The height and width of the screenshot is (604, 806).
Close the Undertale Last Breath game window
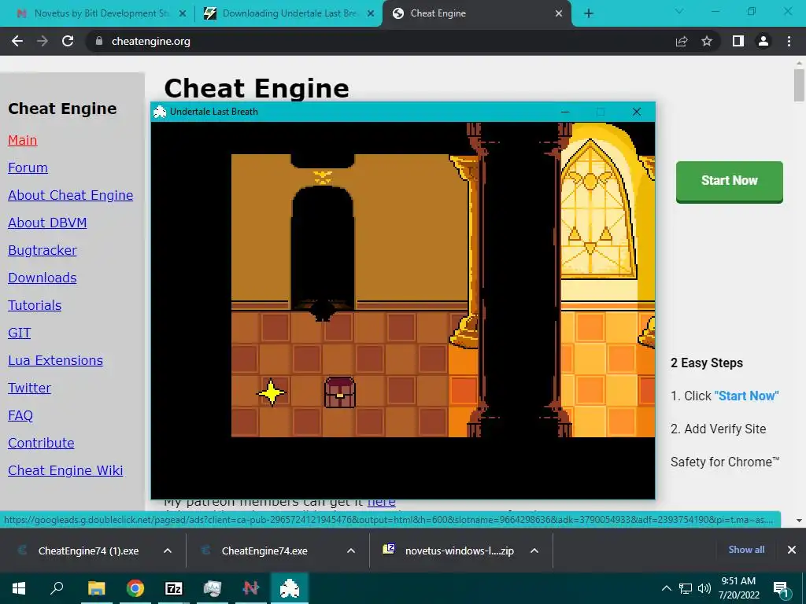636,112
